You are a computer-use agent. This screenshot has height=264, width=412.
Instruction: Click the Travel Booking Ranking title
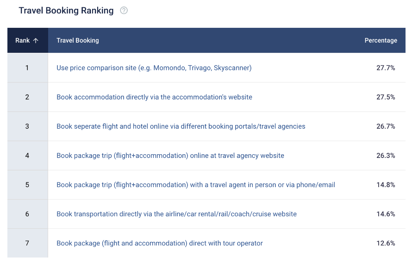[x=66, y=11]
